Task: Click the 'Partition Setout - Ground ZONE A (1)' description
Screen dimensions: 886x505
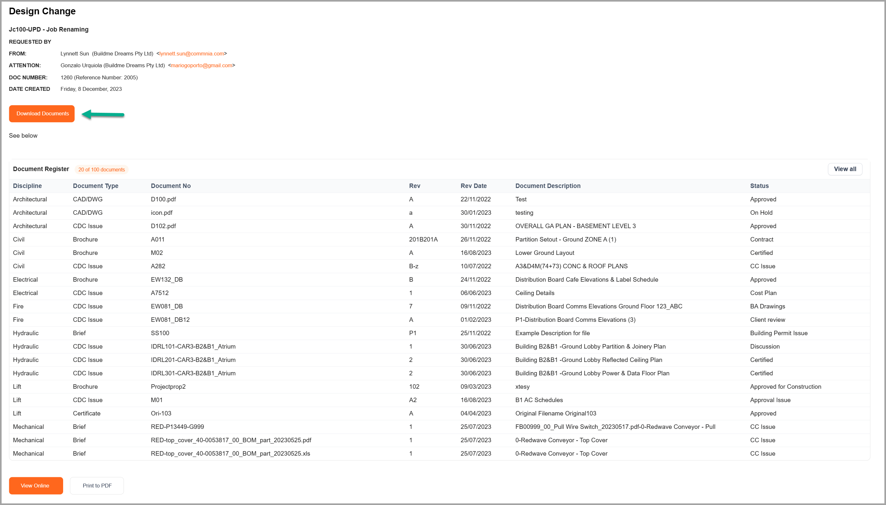Action: tap(566, 240)
